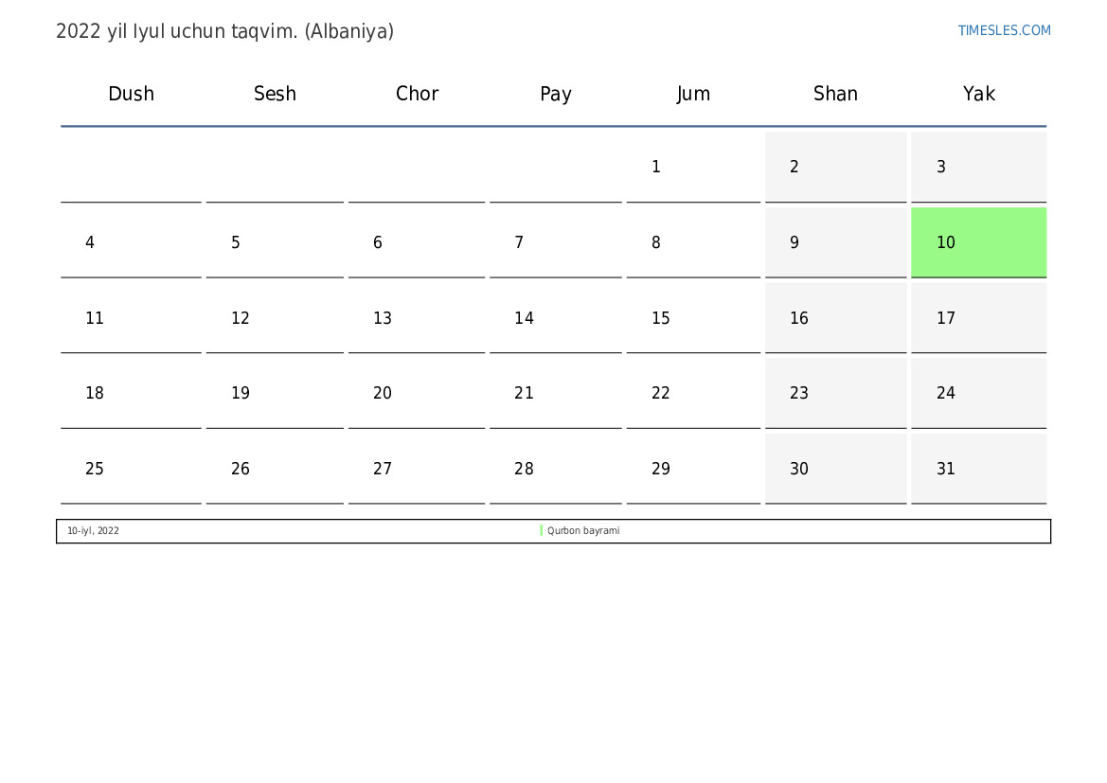Select the Jum weekday header
The image size is (1107, 783).
693,94
